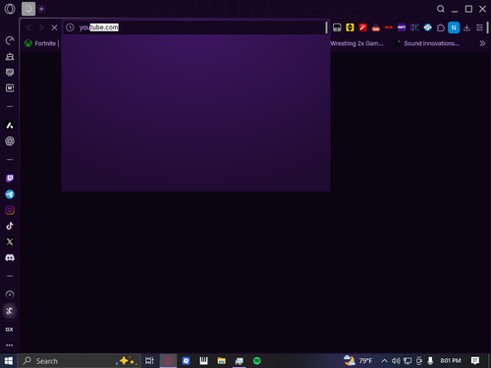Show hidden system tray icons

point(384,361)
